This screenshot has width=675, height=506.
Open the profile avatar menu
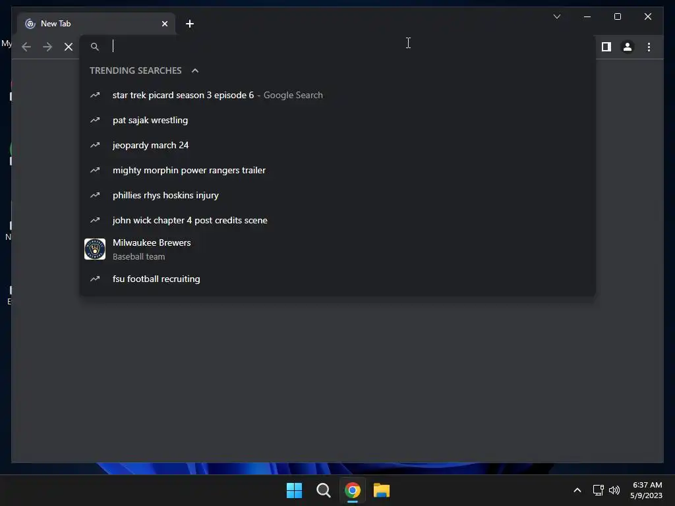tap(628, 47)
